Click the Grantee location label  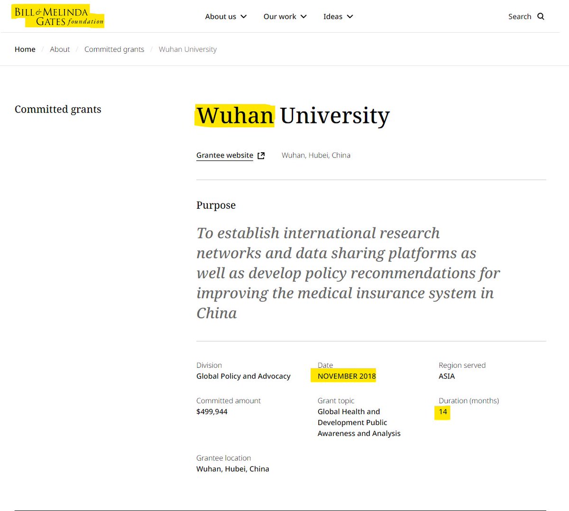click(224, 458)
